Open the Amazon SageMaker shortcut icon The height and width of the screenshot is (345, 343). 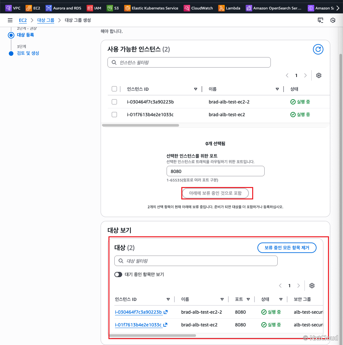point(311,8)
